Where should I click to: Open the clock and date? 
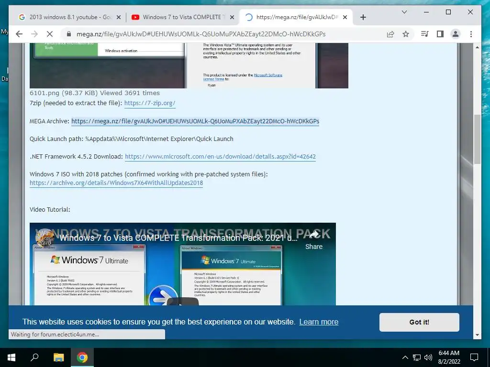[449, 357]
